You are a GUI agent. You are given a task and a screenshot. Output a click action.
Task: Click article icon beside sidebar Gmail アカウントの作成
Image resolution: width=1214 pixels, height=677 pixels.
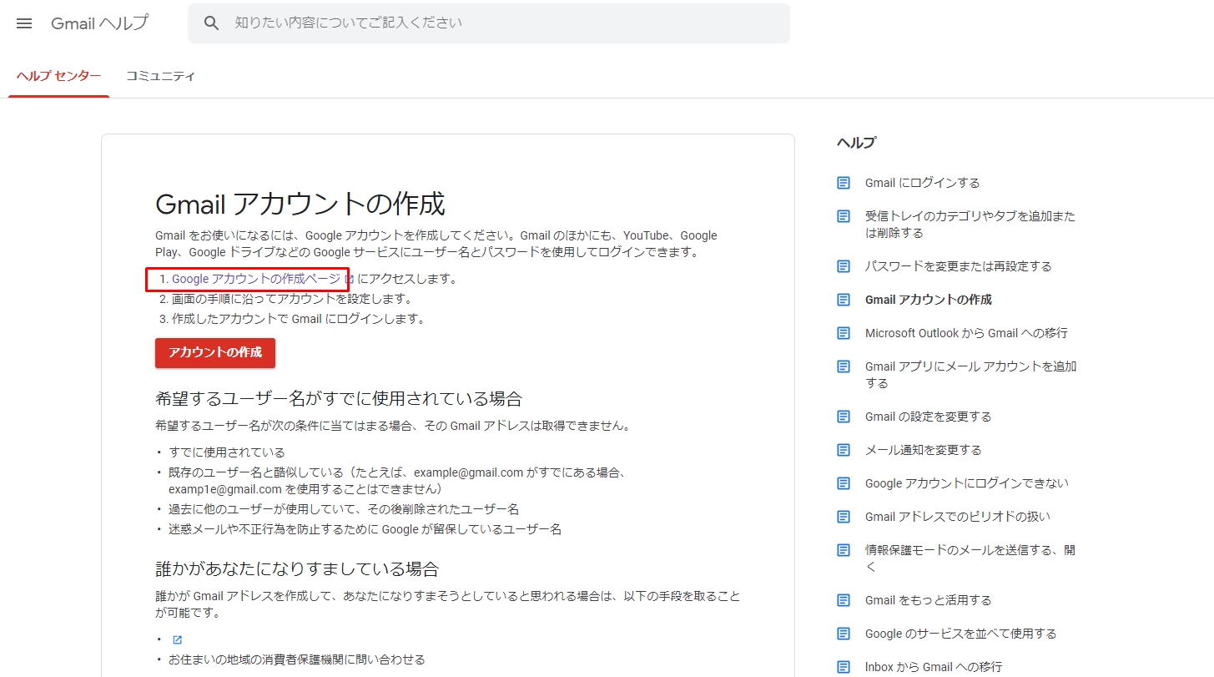pyautogui.click(x=844, y=300)
